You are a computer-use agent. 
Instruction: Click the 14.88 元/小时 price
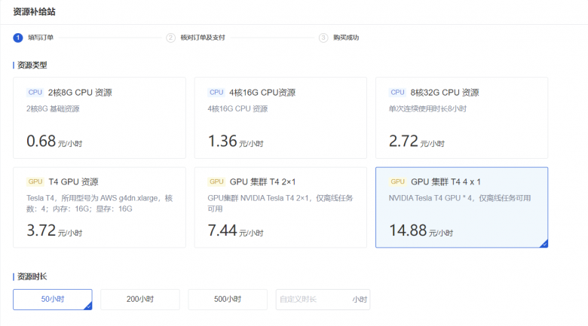pyautogui.click(x=421, y=230)
